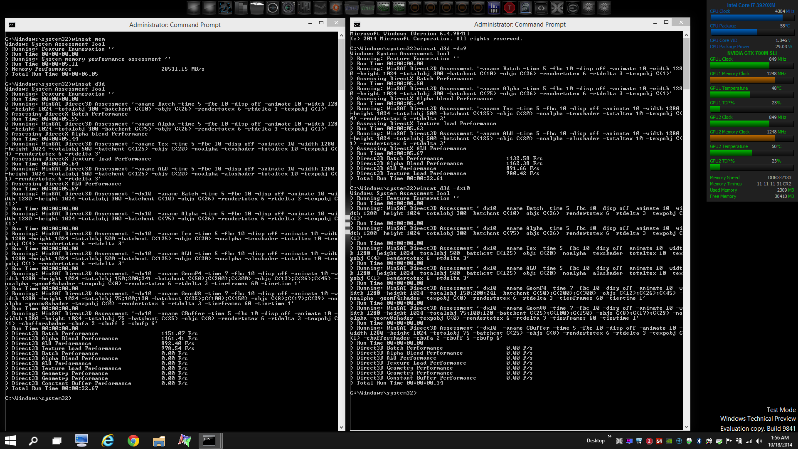Click the 1132.58 F/s batch result
798x449 pixels.
[524, 158]
